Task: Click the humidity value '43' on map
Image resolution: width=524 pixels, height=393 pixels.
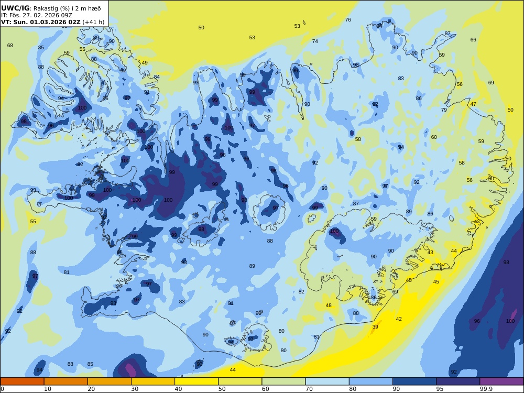Action: pyautogui.click(x=430, y=253)
